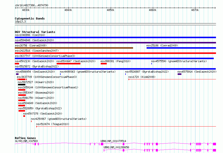Click the RefSeq Genes track title
Screen dimensions: 223x153
(25, 138)
